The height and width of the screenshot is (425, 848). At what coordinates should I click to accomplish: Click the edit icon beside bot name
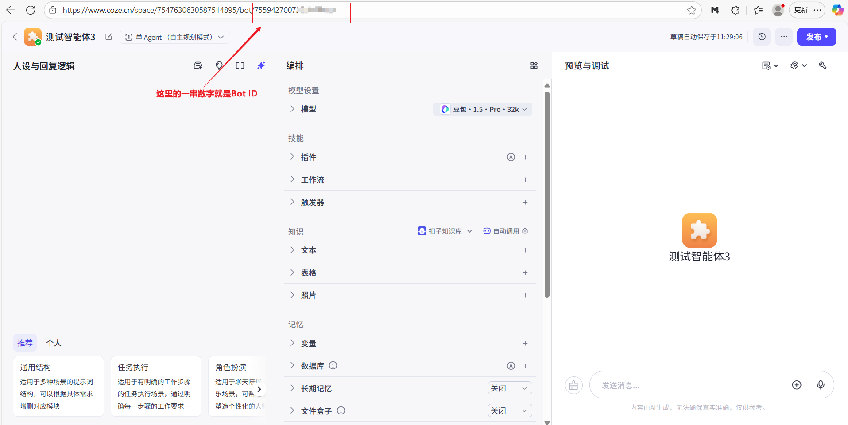point(108,37)
